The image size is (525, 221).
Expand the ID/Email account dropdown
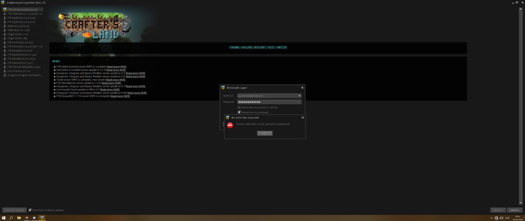(299, 96)
